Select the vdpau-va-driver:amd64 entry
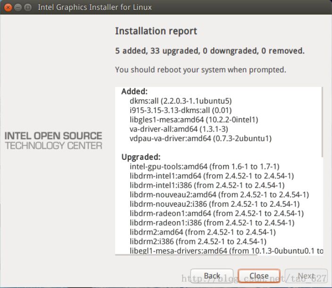This screenshot has height=288, width=332. click(x=200, y=138)
